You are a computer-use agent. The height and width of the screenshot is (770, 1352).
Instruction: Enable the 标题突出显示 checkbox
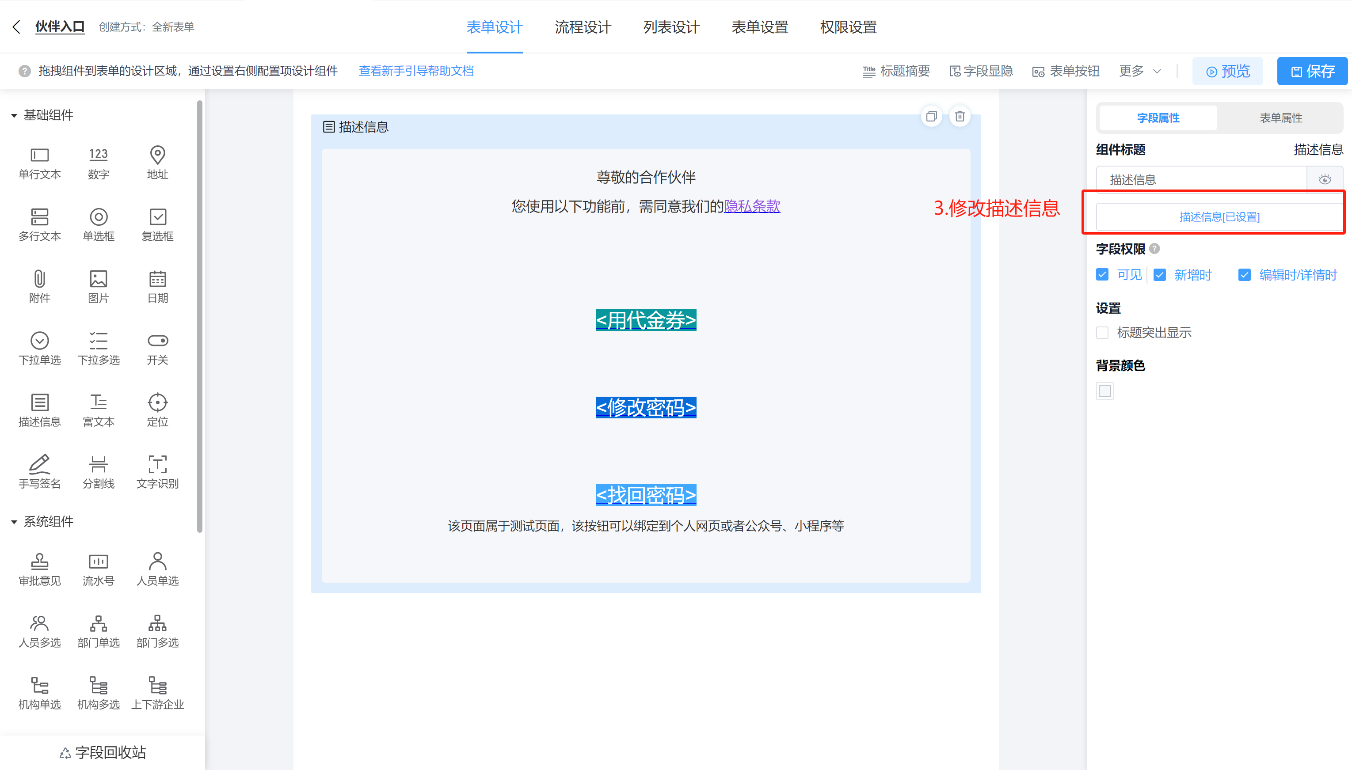(1102, 333)
